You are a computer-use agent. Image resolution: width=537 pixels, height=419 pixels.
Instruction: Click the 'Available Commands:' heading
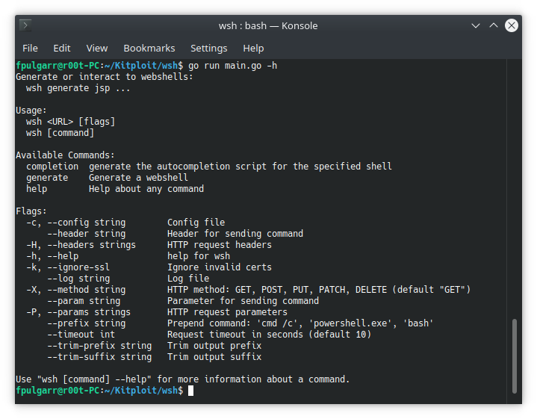[65, 155]
